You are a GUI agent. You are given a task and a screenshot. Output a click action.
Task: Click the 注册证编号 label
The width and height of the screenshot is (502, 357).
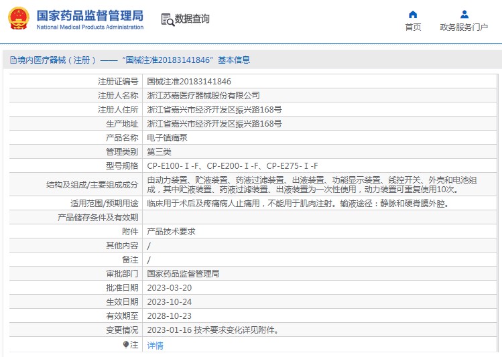coord(118,82)
